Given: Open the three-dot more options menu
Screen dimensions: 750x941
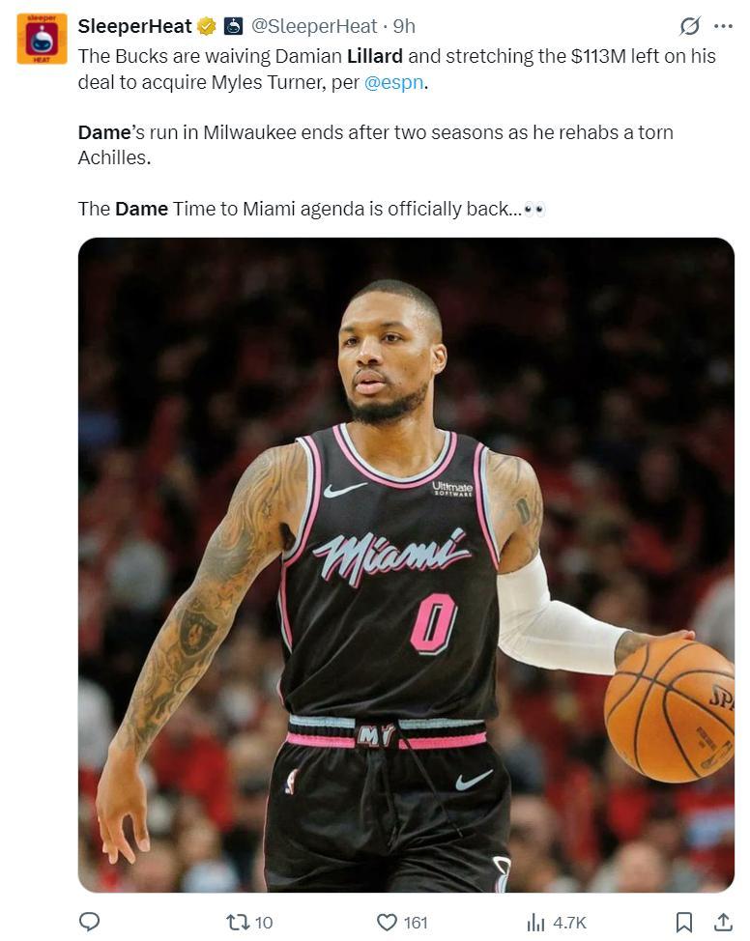Looking at the screenshot, I should point(723,26).
